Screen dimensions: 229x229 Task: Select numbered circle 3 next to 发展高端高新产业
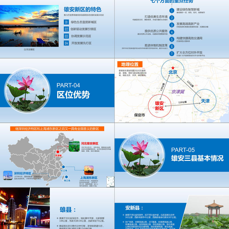point(172,25)
